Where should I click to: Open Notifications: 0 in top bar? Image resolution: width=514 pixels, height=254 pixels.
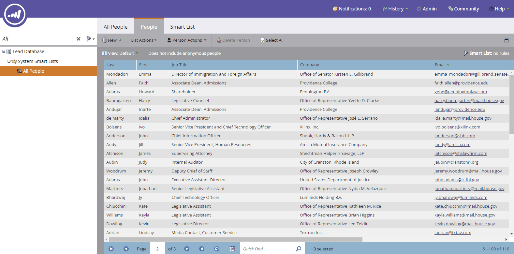click(352, 9)
